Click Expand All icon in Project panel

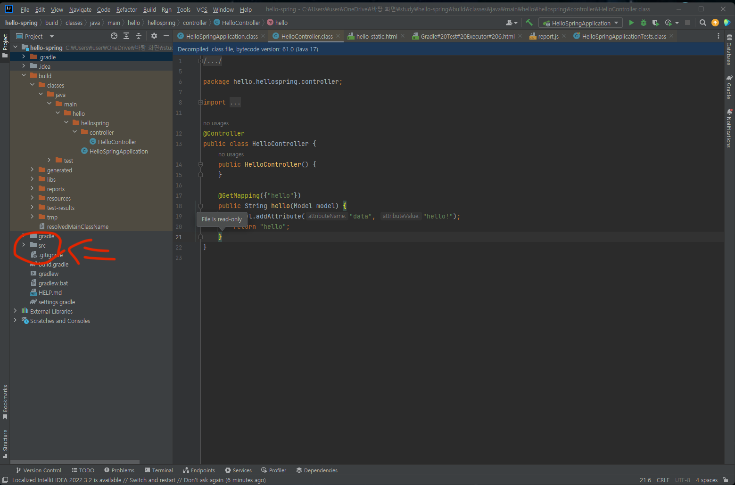[126, 36]
